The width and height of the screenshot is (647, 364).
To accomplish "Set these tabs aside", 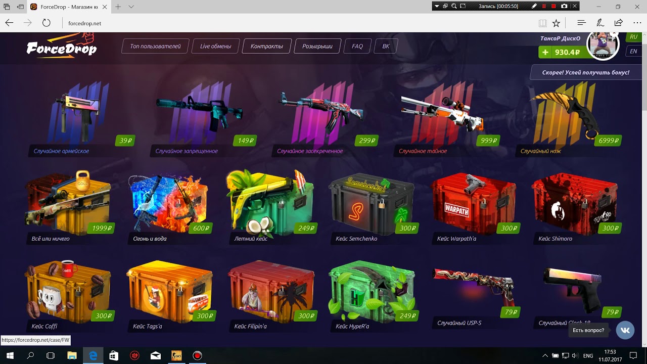I will (x=20, y=7).
